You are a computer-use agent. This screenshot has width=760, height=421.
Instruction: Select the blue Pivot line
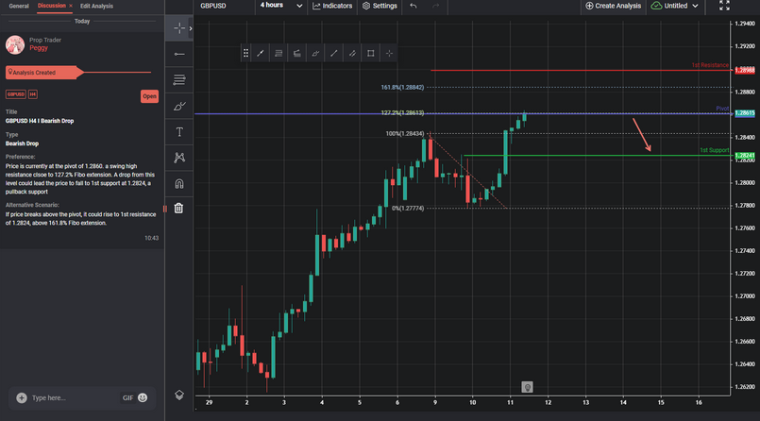[x=463, y=113]
